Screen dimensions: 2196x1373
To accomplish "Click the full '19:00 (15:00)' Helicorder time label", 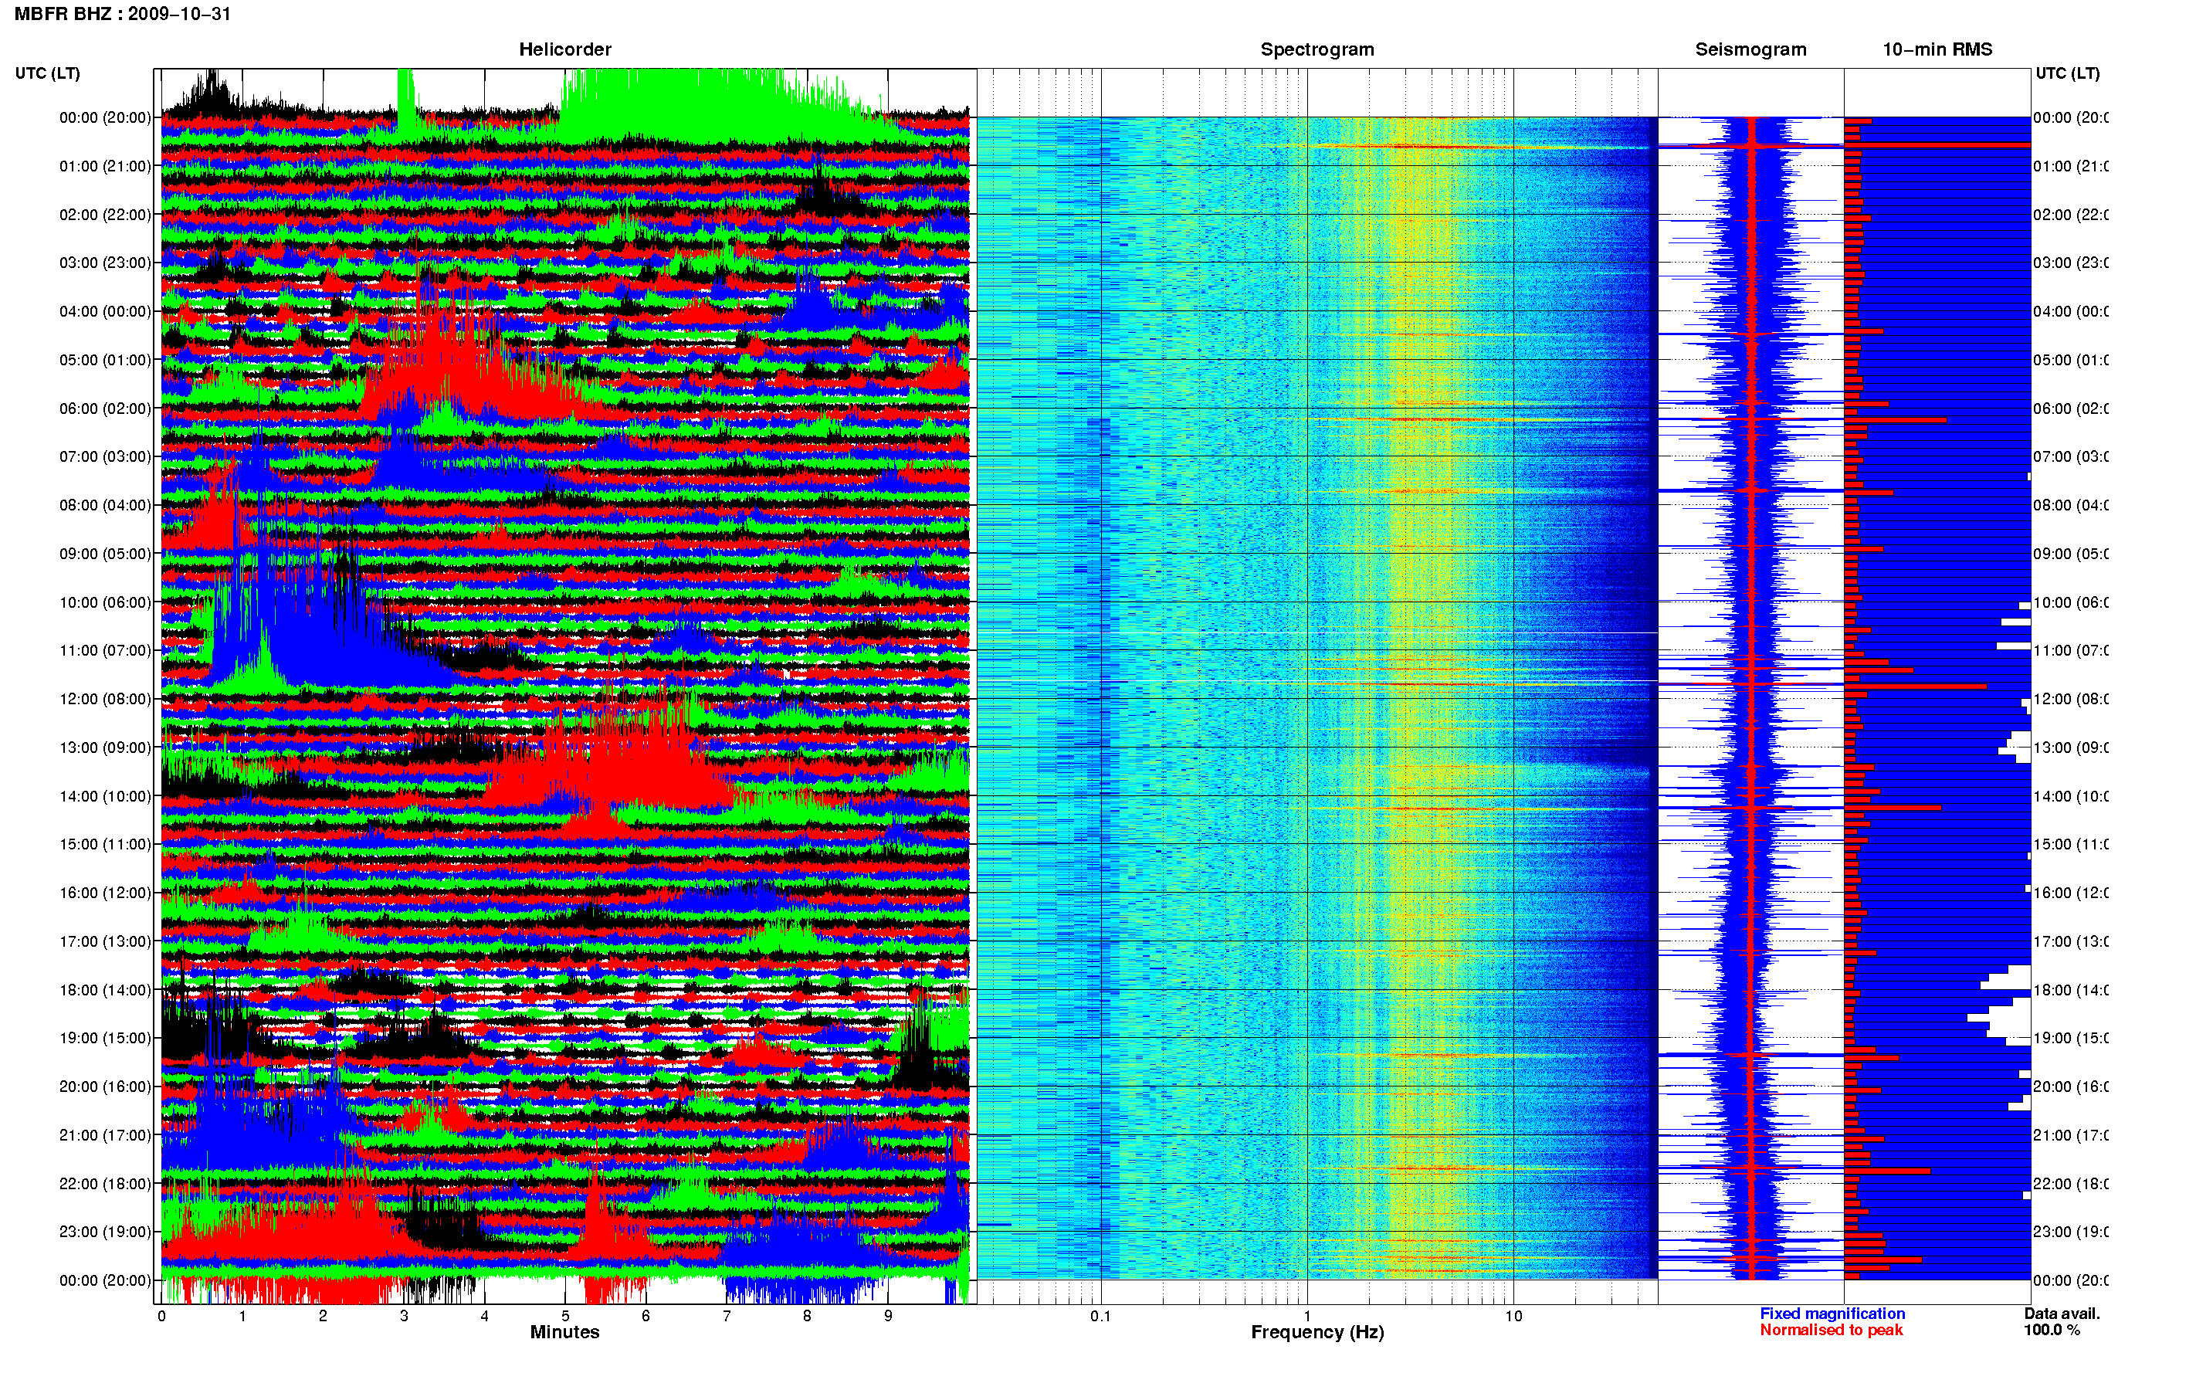I will (105, 1038).
